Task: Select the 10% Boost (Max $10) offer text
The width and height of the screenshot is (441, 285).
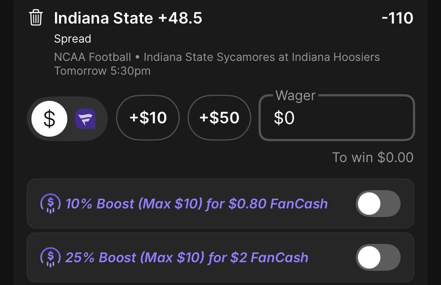Action: (x=197, y=204)
